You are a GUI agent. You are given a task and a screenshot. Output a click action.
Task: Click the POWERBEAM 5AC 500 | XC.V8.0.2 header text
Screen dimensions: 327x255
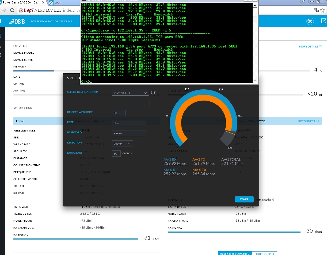(51, 21)
